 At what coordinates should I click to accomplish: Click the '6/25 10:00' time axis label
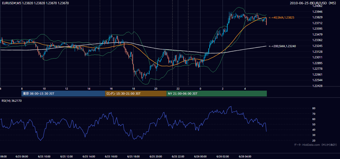44,156
